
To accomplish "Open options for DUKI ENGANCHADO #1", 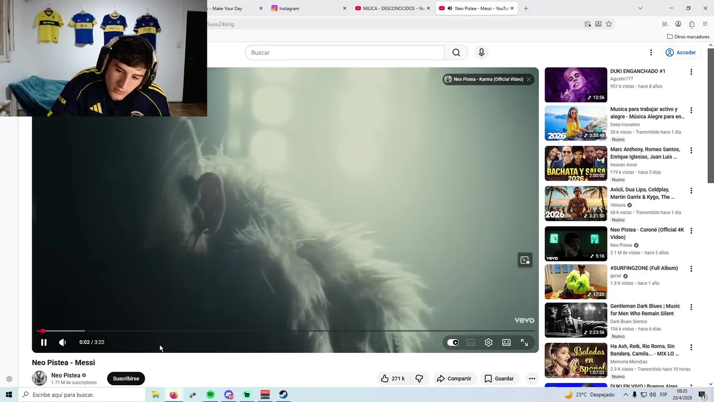I will [x=691, y=72].
